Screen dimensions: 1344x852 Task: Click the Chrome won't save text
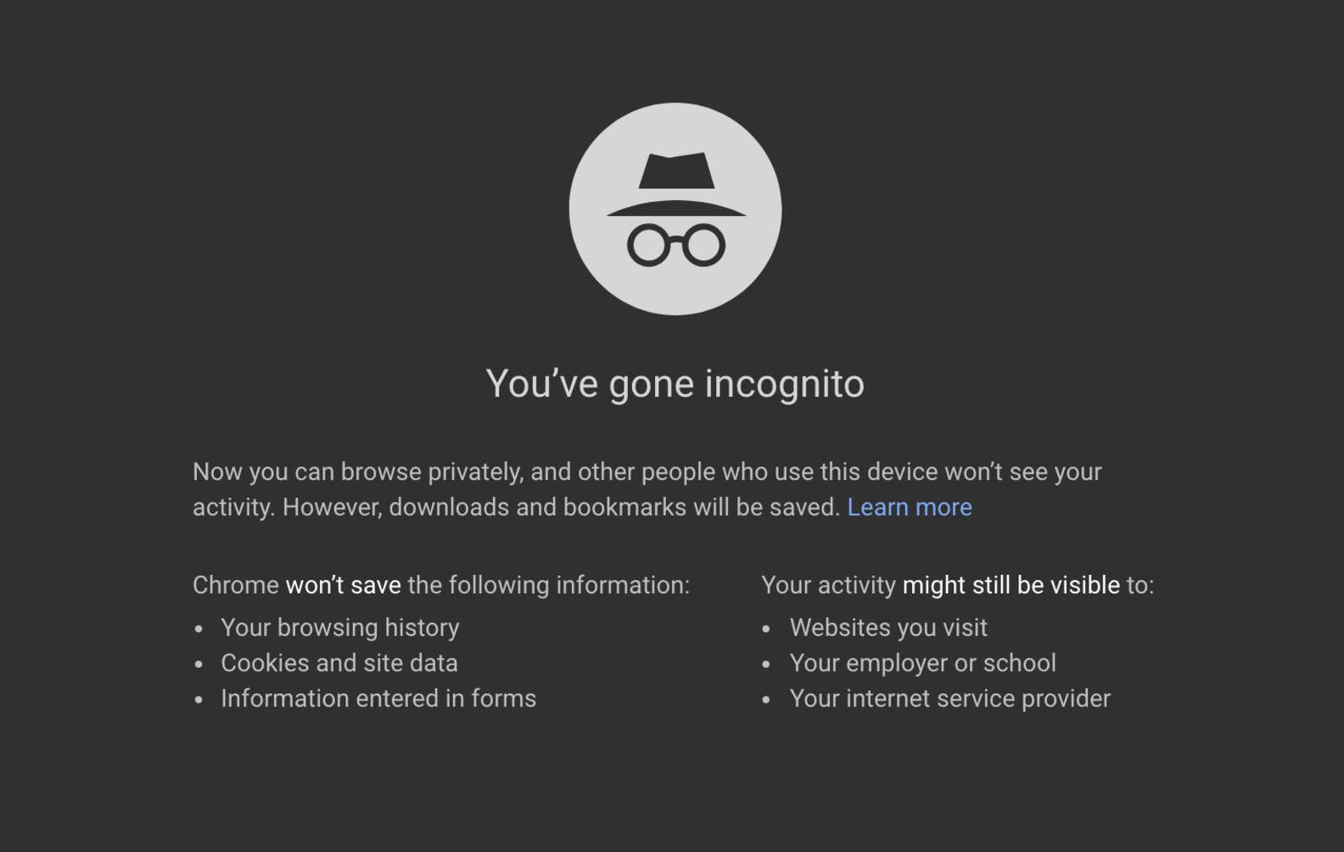pyautogui.click(x=343, y=585)
